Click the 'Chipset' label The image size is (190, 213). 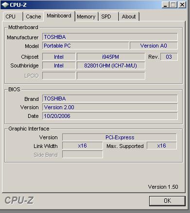click(30, 57)
